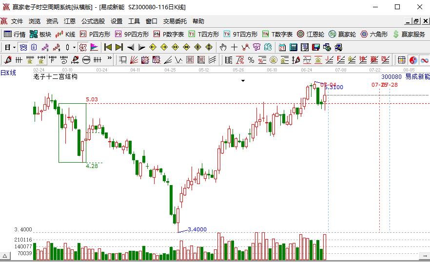Viewport: 430px width, 262px height.
Task: Open the 帮助 menu
Action: 198,21
